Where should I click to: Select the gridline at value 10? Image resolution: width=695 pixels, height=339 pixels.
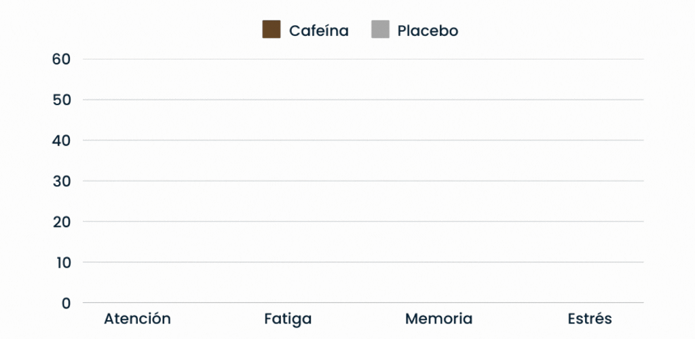363,262
